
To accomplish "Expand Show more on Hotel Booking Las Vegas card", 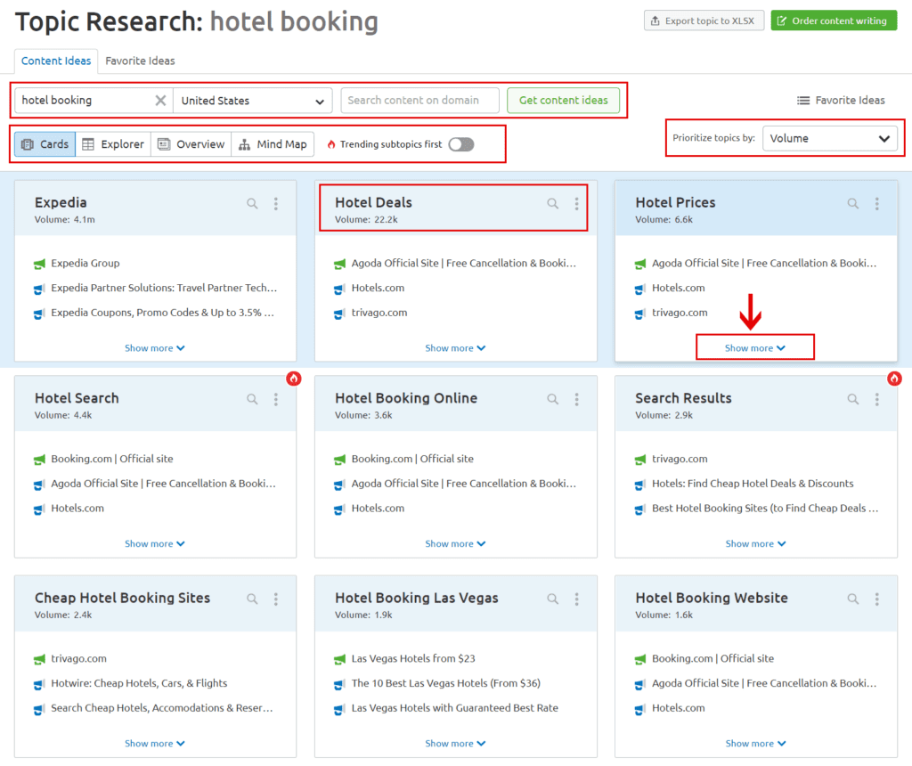I will pos(455,744).
